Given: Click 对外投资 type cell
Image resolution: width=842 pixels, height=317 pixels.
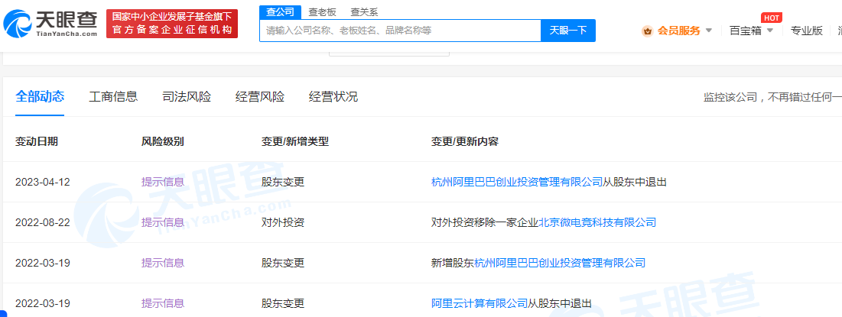Looking at the screenshot, I should [282, 222].
